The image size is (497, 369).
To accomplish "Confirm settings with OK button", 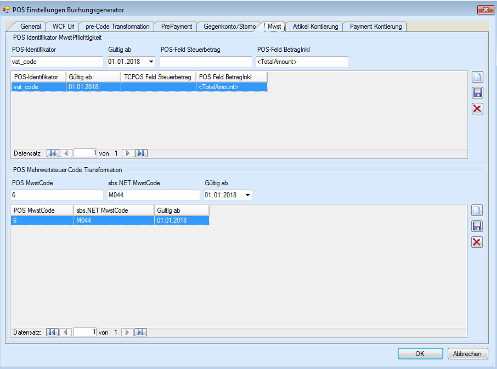I will pos(420,354).
